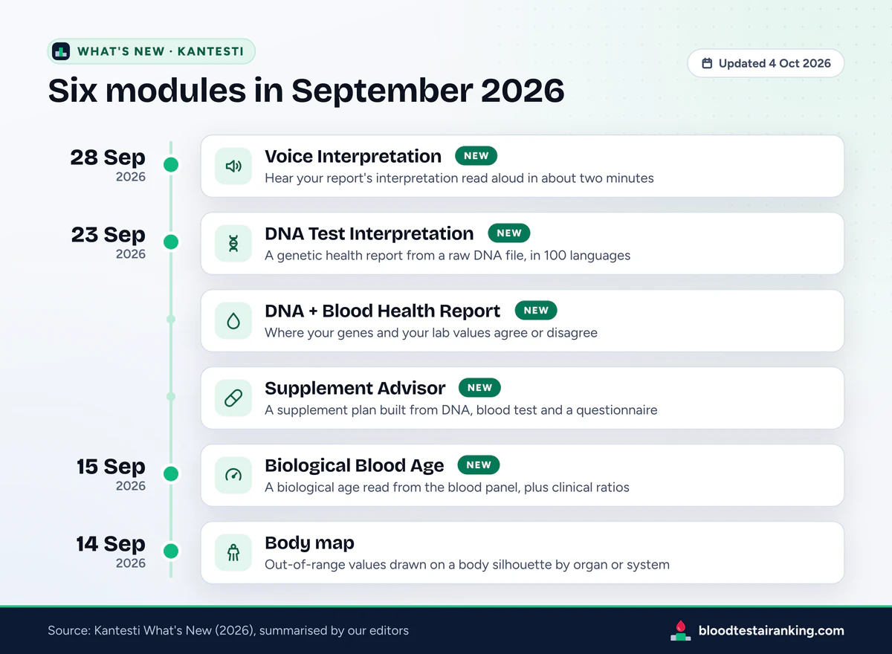
Task: Select the 14 Sep timeline dot
Action: [171, 551]
